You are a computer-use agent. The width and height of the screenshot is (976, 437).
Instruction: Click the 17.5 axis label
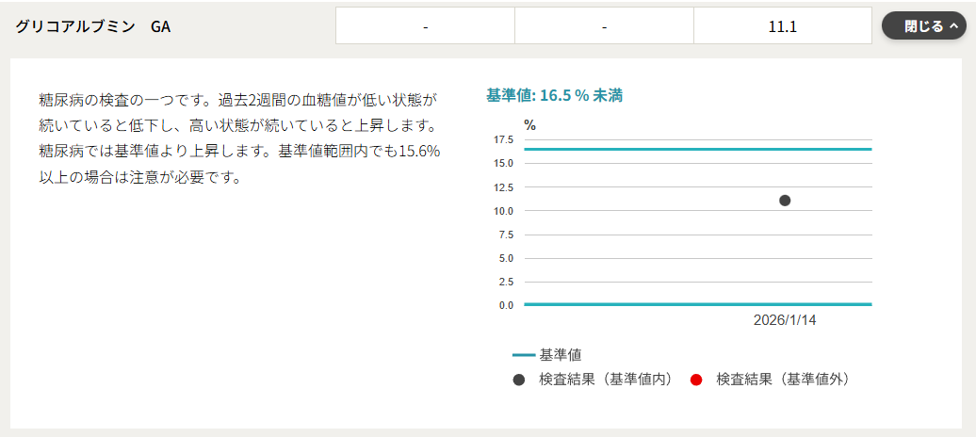point(503,140)
